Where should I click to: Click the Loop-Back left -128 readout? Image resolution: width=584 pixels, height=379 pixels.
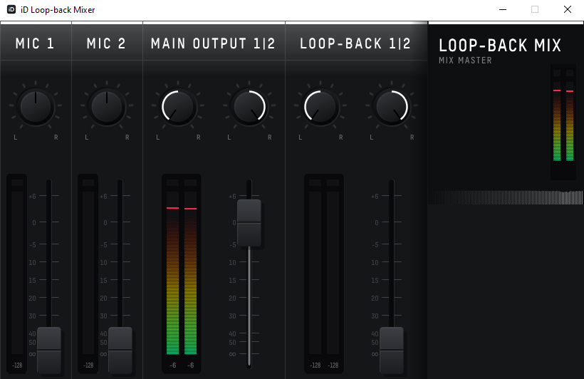click(315, 365)
